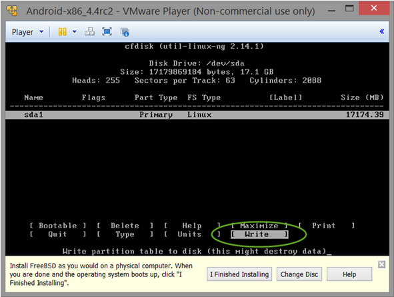Enter full screen mode icon
Viewport: 394px width, 297px height.
tap(107, 31)
